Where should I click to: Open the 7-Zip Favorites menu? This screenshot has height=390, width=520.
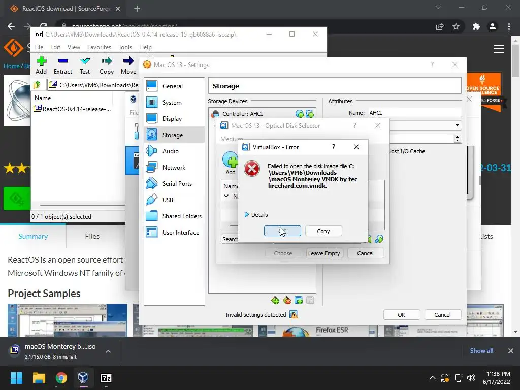(x=99, y=47)
